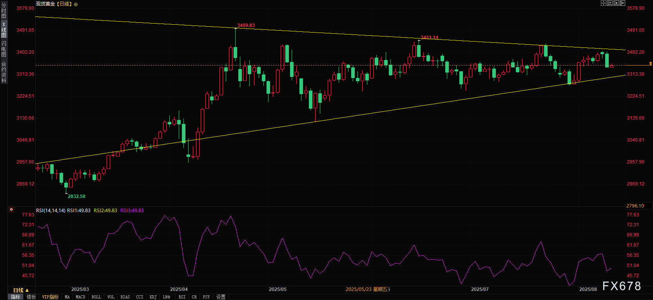Image resolution: width=653 pixels, height=300 pixels.
Task: Click the RSI indicator settings gear icon
Action: [x=11, y=210]
